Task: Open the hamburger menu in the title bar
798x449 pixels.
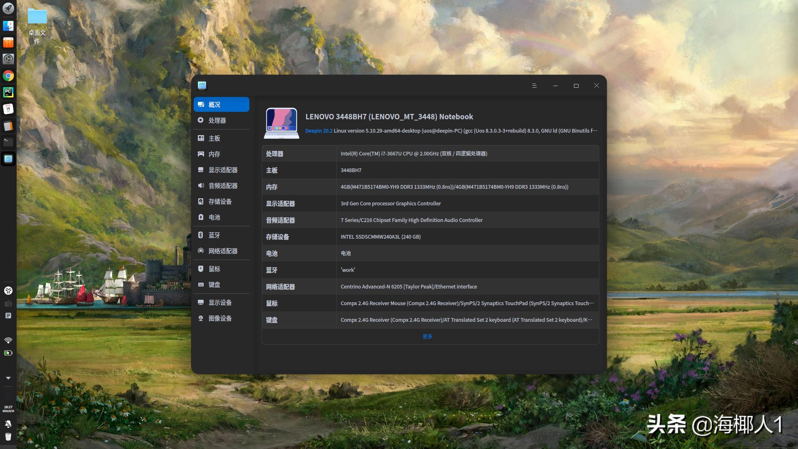Action: 534,85
